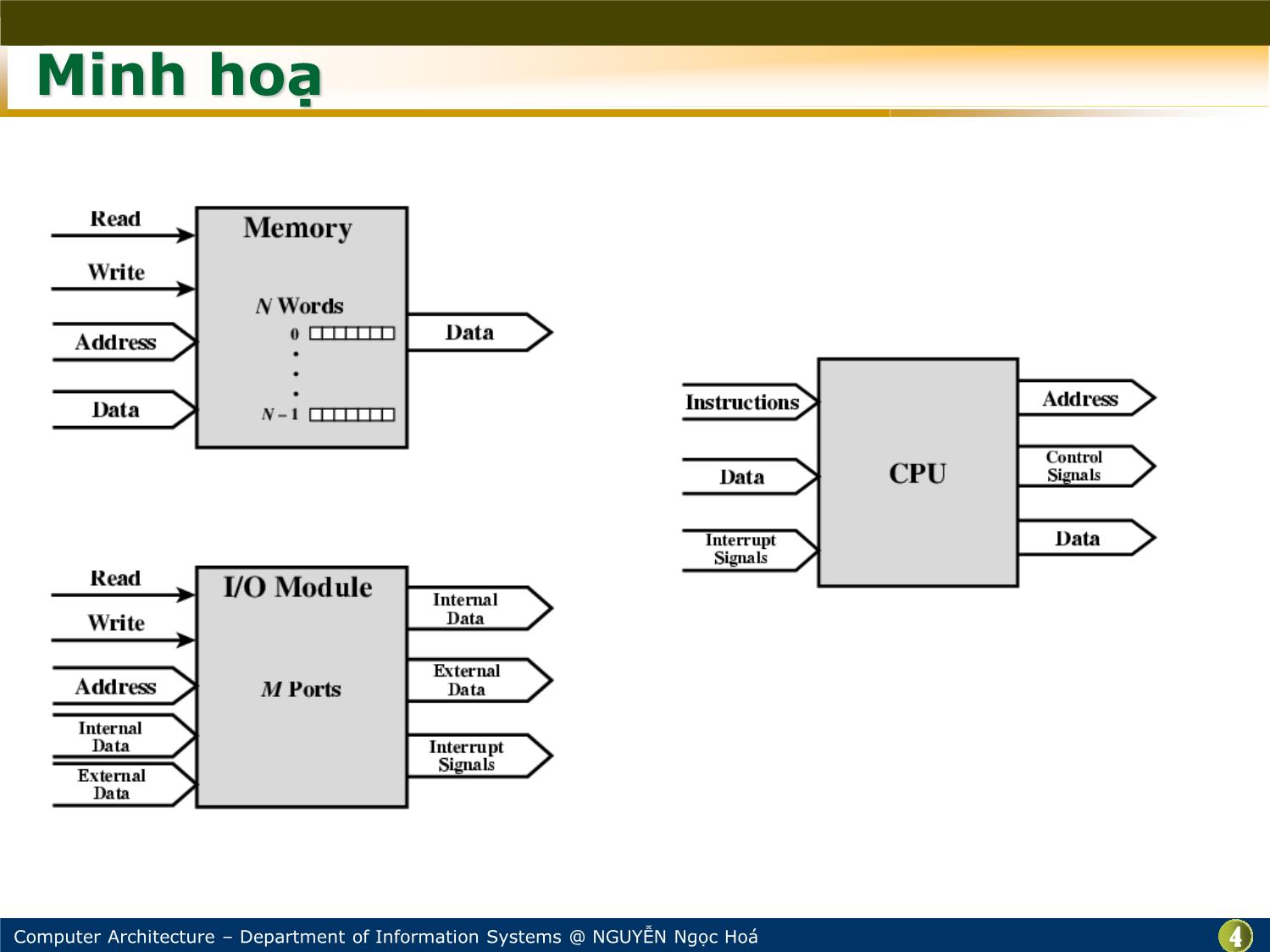Click the Internal Data output arrow of I/O Module

(480, 608)
